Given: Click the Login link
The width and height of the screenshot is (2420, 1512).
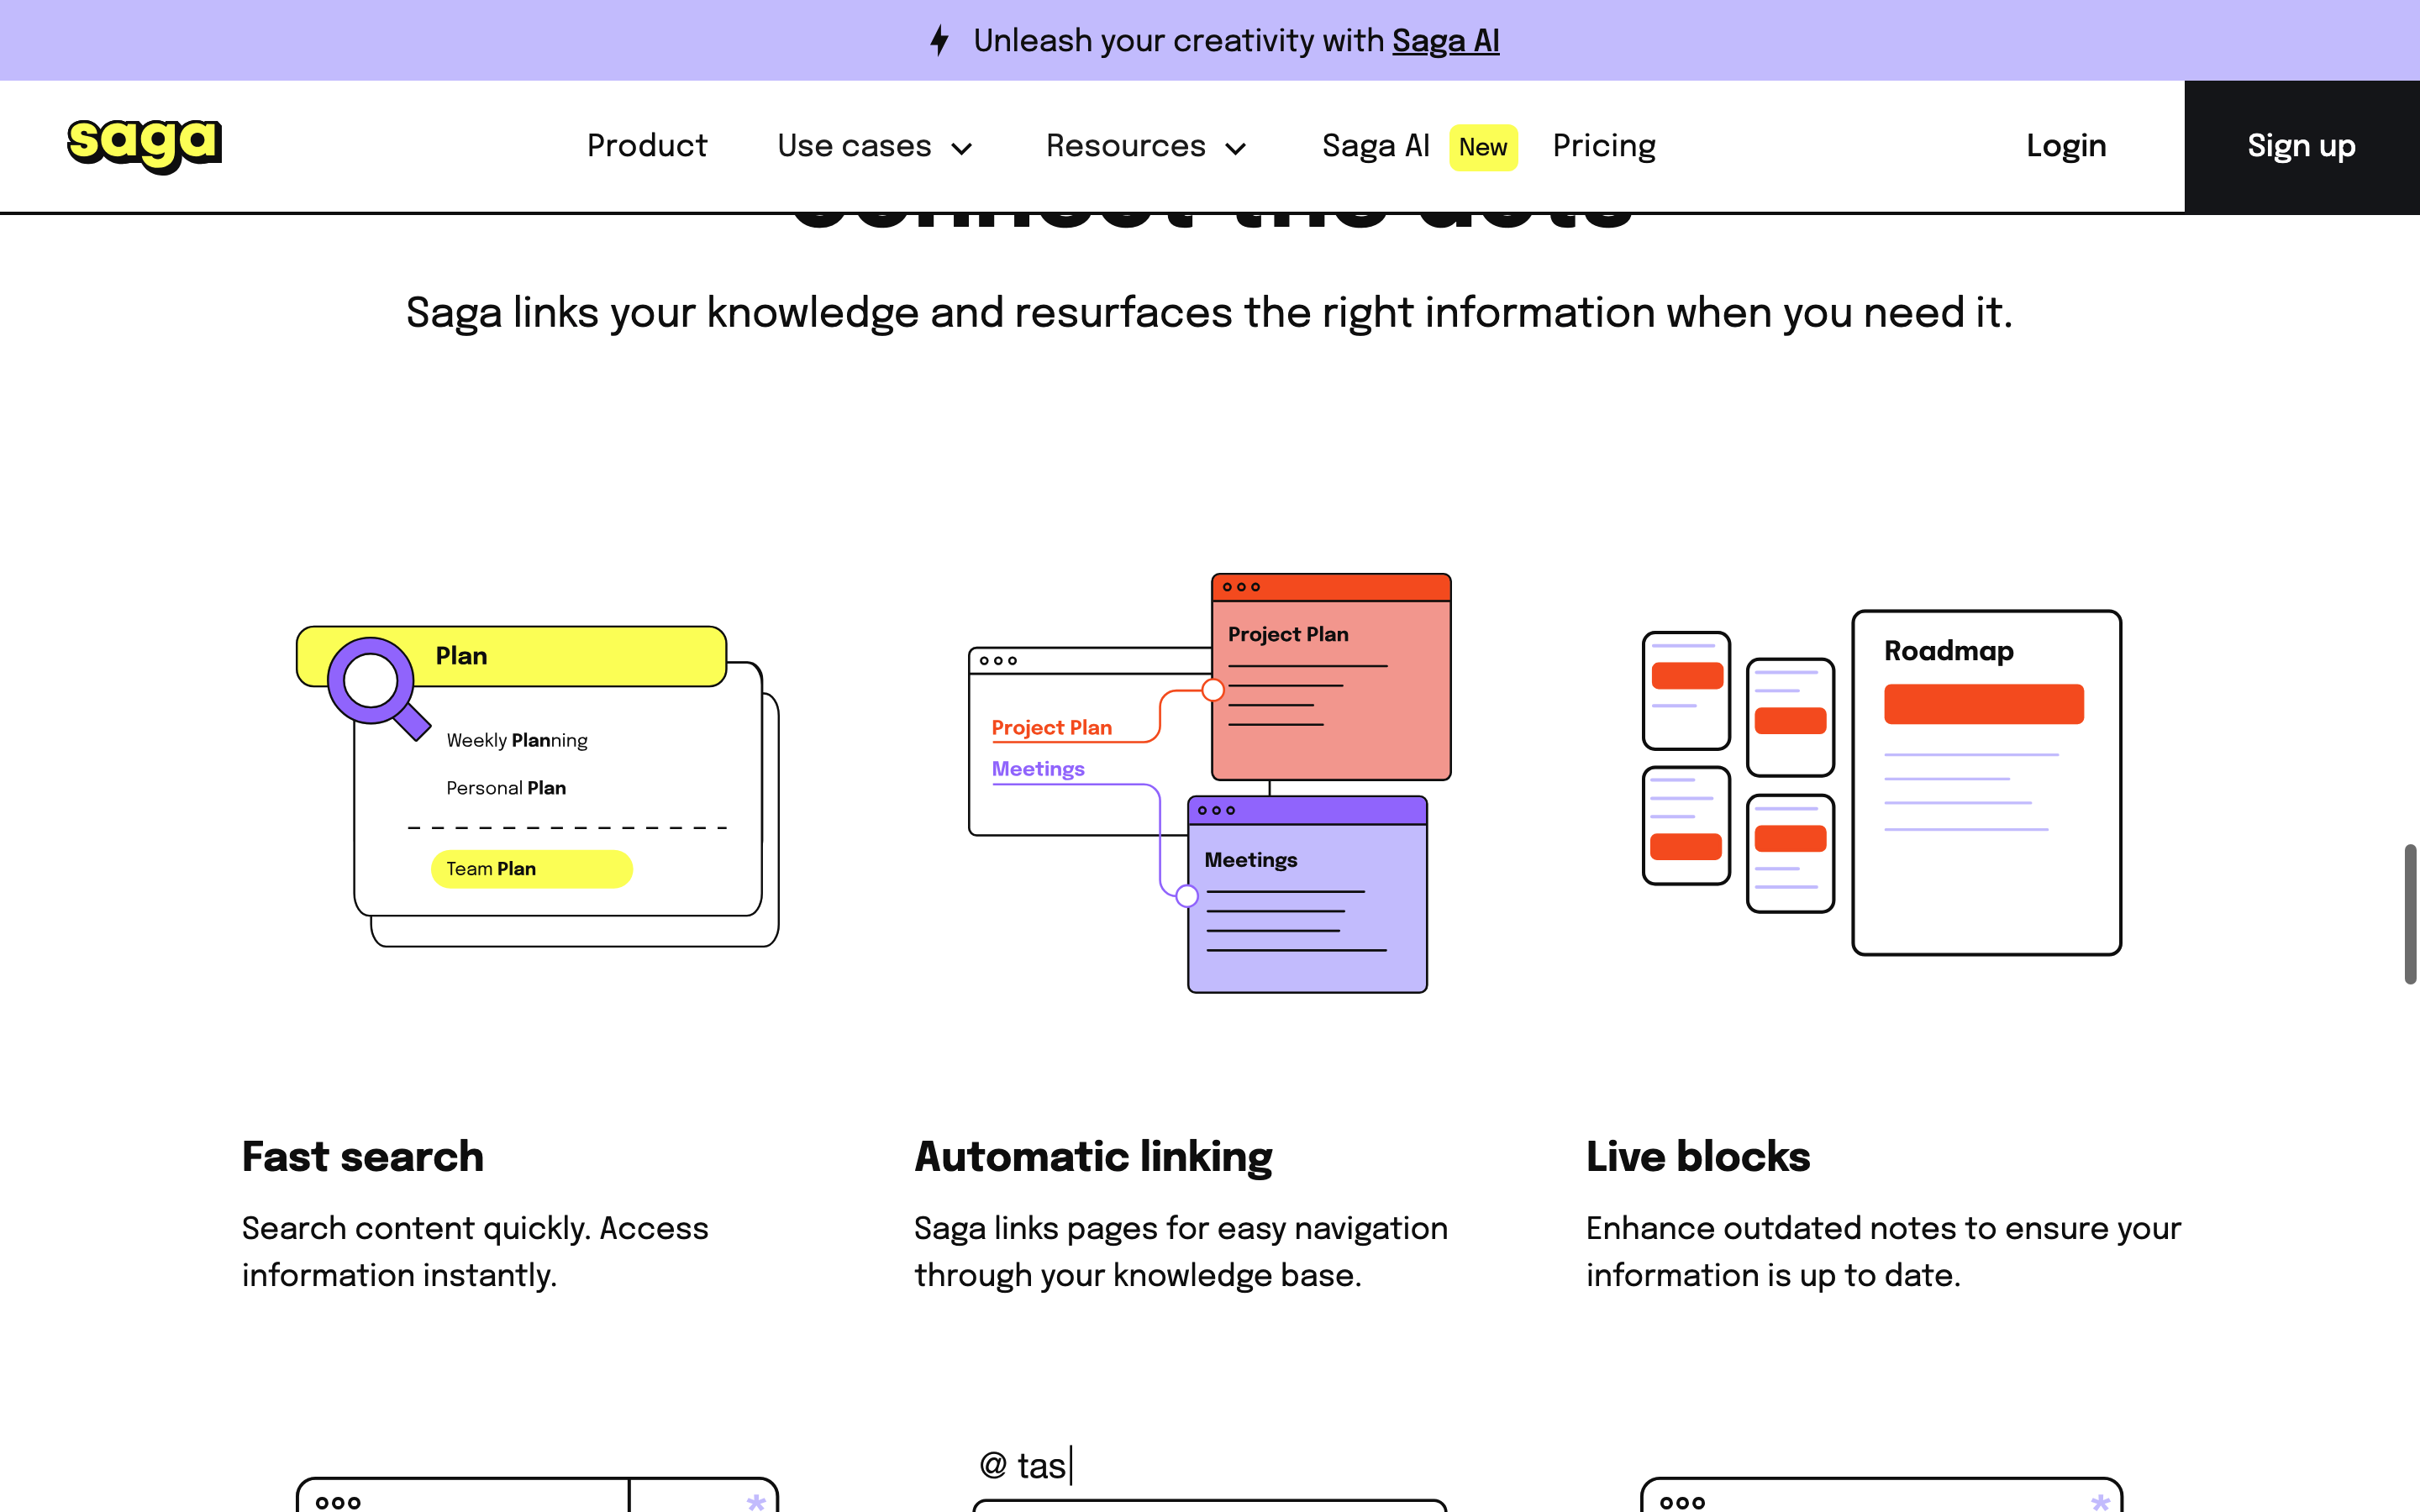Looking at the screenshot, I should point(2065,146).
